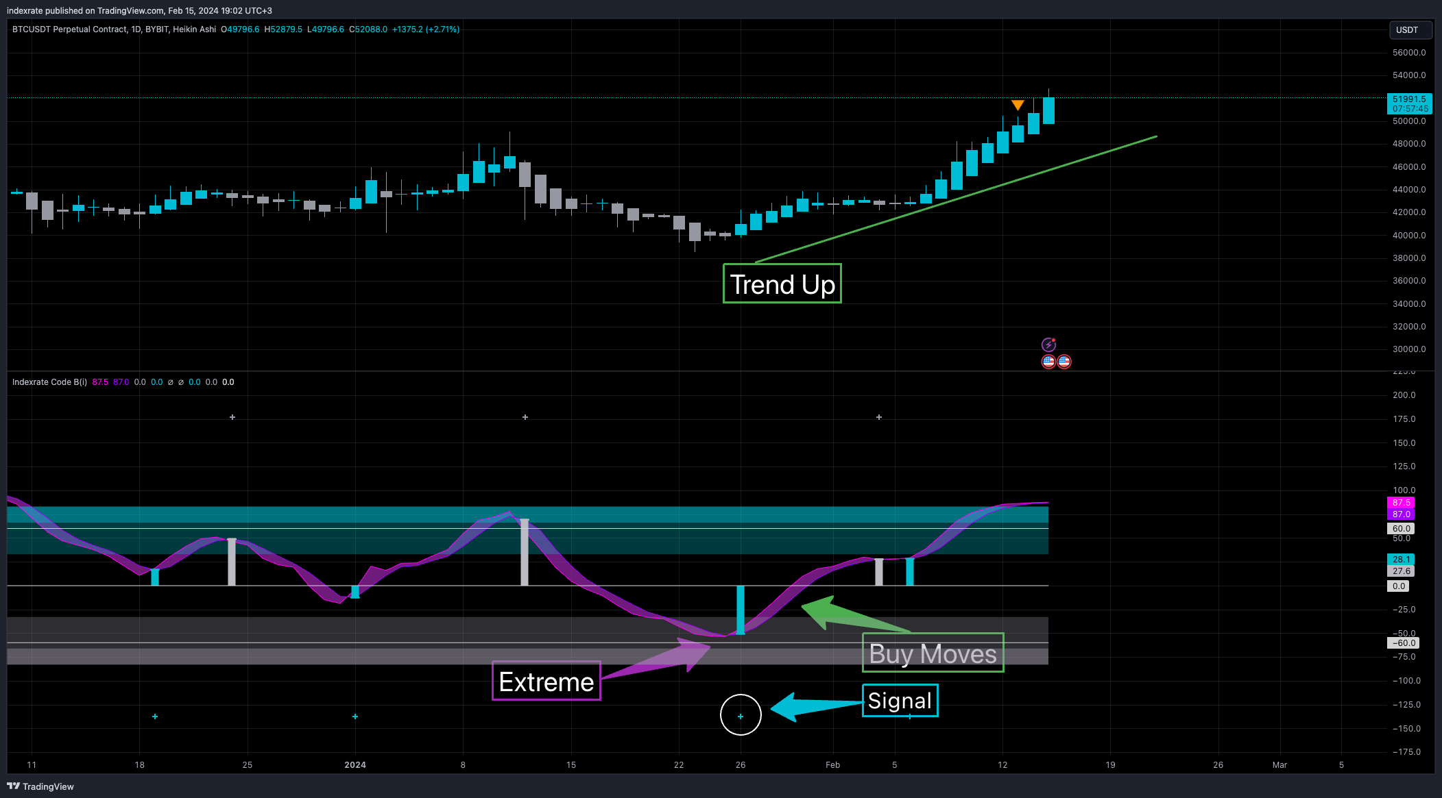1442x798 pixels.
Task: Click the 28.1 cyan value tag
Action: pyautogui.click(x=1401, y=560)
